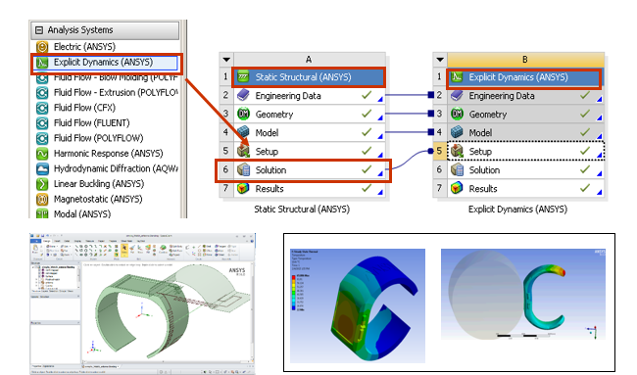637x375 pixels.
Task: Click the Harmonic Response (ANSYS) icon
Action: [x=42, y=154]
